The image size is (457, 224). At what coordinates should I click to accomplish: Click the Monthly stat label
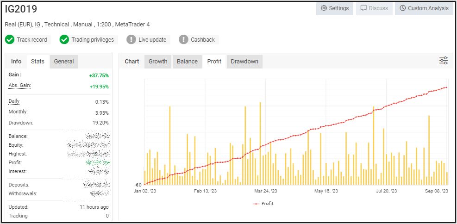coord(18,112)
